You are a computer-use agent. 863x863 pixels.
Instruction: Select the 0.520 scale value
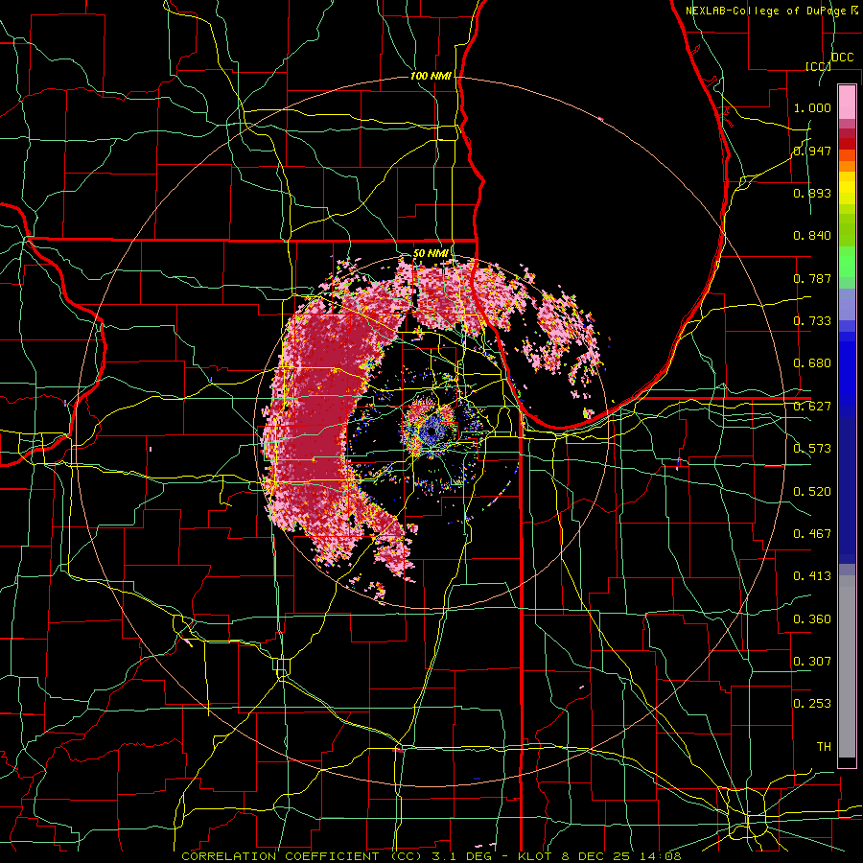coord(812,492)
